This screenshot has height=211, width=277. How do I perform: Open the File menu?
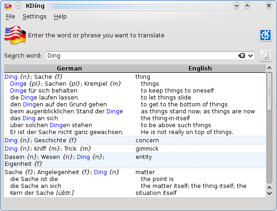pyautogui.click(x=11, y=17)
